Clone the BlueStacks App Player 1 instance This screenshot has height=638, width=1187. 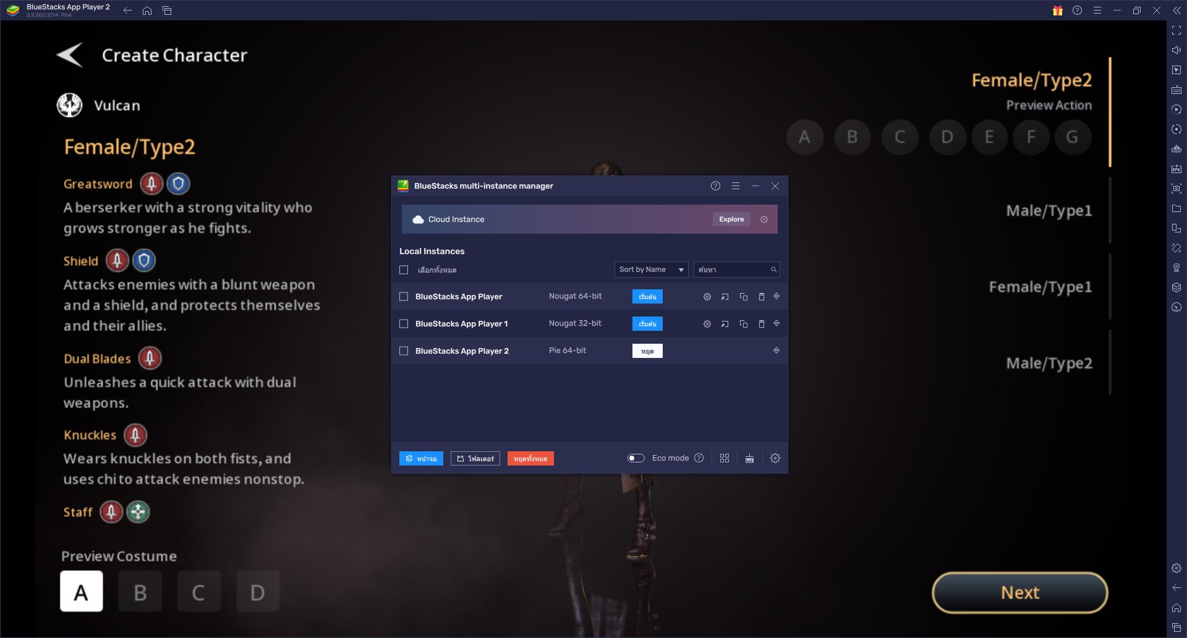(744, 324)
